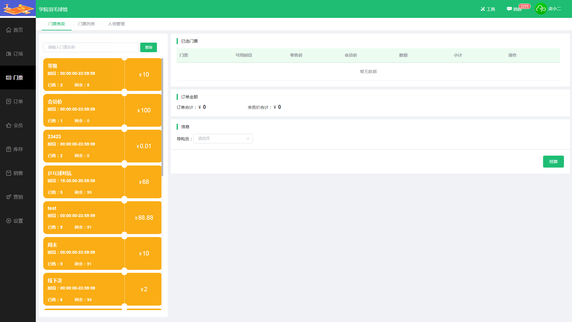Open the 营销 marketing sidebar icon
The height and width of the screenshot is (322, 572).
pyautogui.click(x=9, y=197)
